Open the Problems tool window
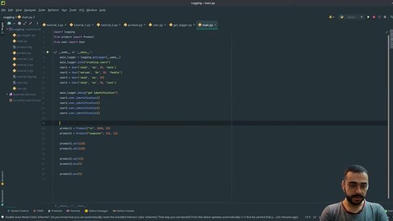 pyautogui.click(x=55, y=211)
